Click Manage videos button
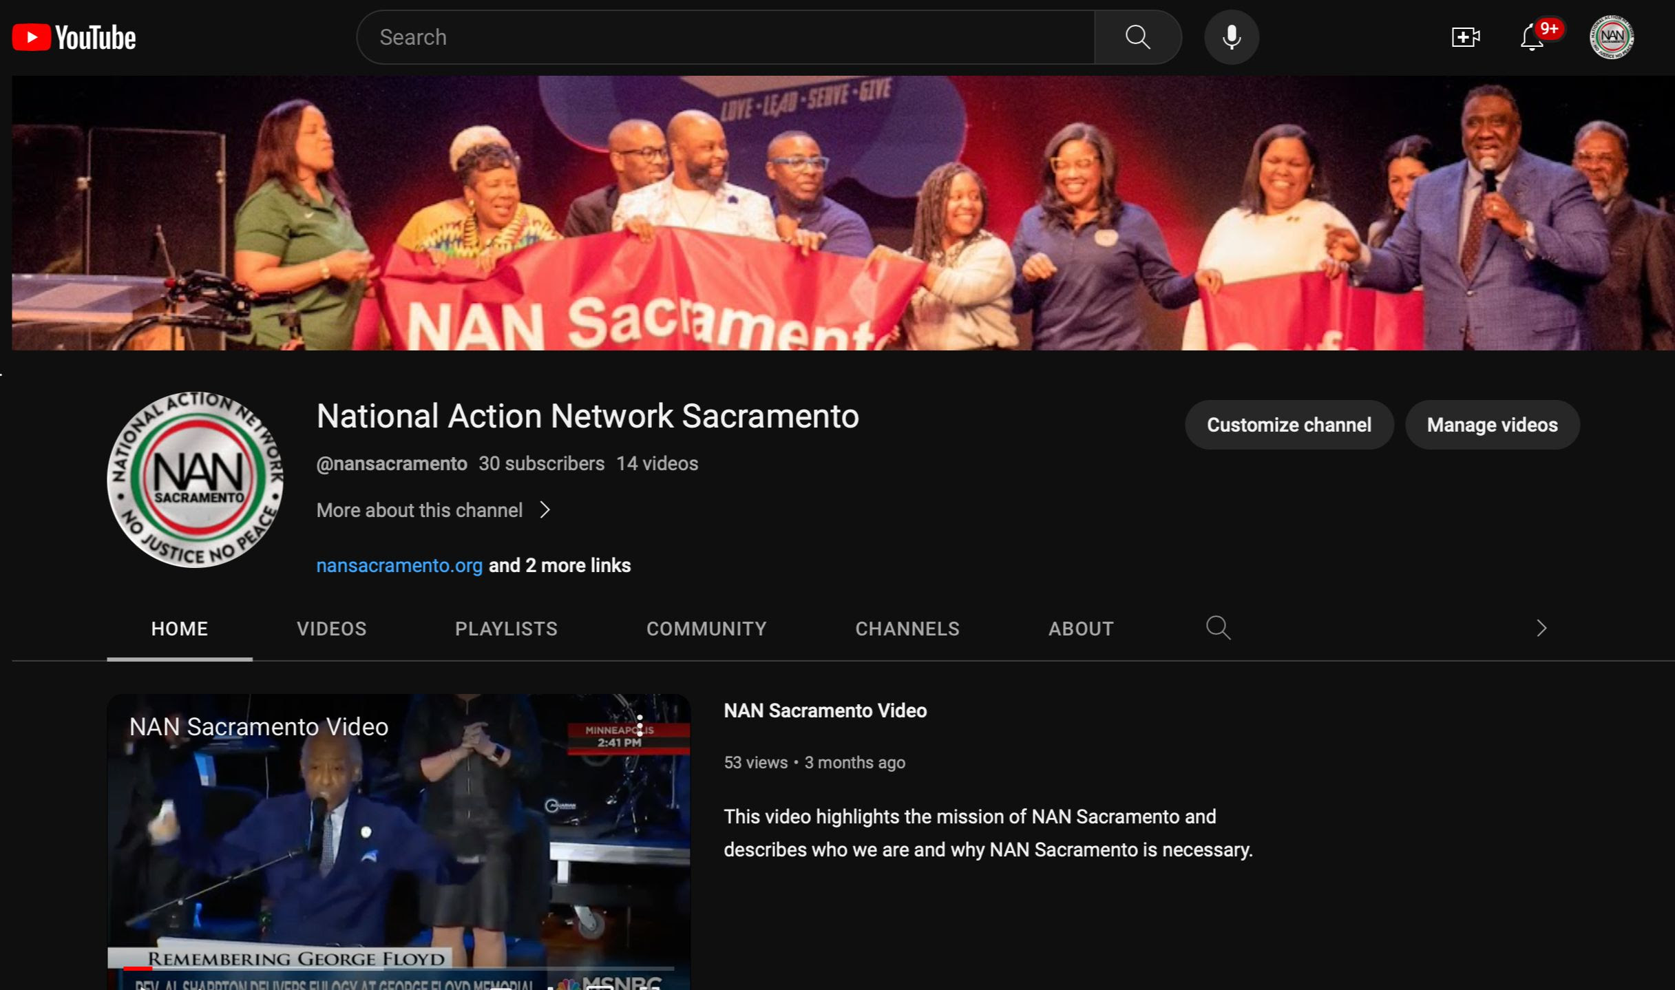The image size is (1675, 990). 1492,425
